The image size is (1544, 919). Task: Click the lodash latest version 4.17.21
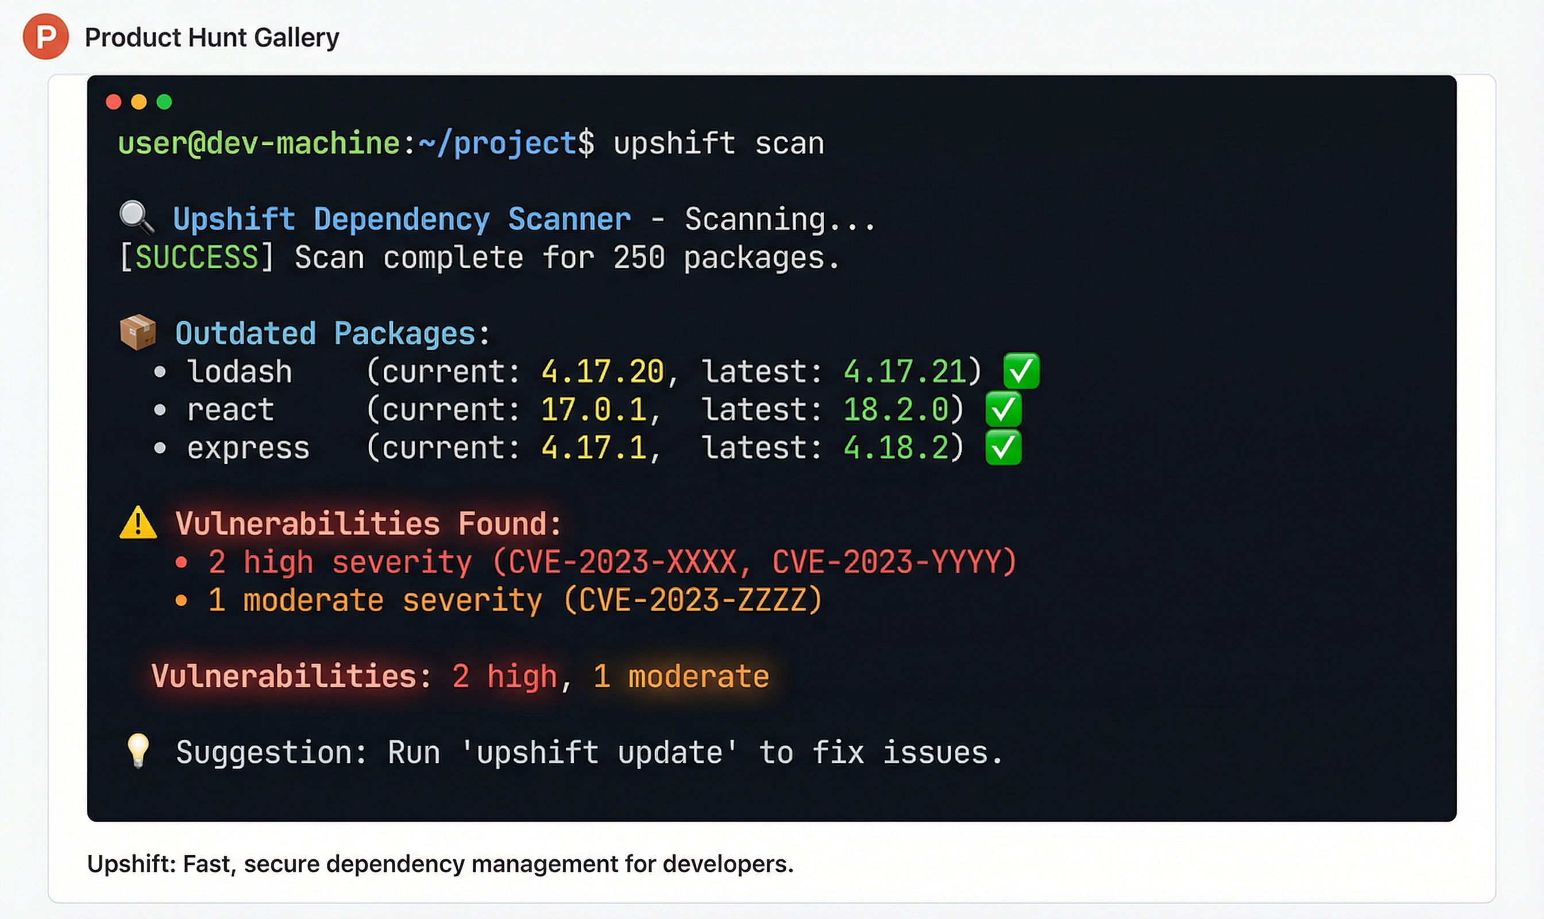click(904, 372)
